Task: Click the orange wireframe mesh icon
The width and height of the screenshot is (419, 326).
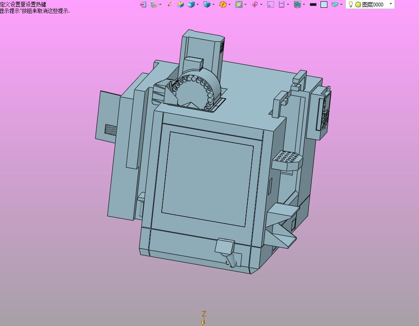Action: tap(223, 5)
